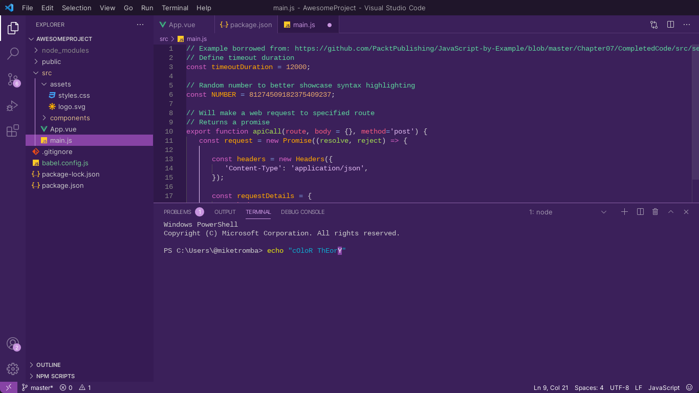Screen dimensions: 699x393
Task: Select main.js in the explorer tree
Action: coord(89,140)
